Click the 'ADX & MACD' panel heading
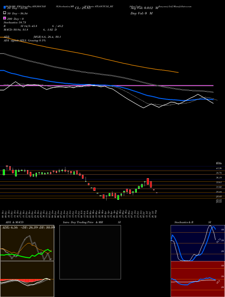This screenshot has width=225, height=297. (14, 222)
